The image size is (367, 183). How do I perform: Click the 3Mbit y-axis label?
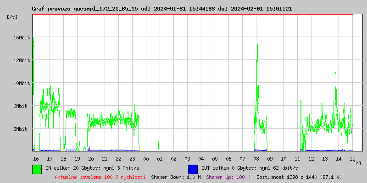(x=20, y=129)
